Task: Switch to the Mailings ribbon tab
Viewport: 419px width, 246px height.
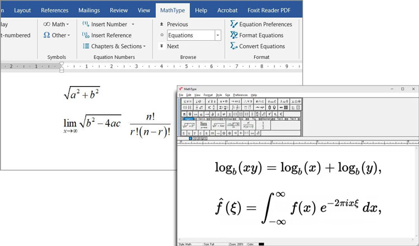Action: 89,10
